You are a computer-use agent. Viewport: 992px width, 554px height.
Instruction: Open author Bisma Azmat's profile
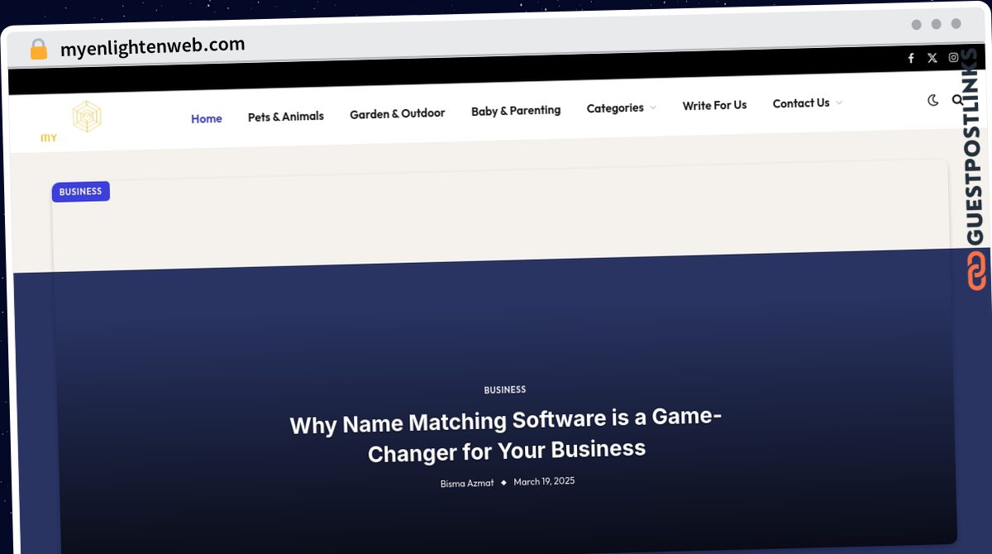[x=467, y=483]
